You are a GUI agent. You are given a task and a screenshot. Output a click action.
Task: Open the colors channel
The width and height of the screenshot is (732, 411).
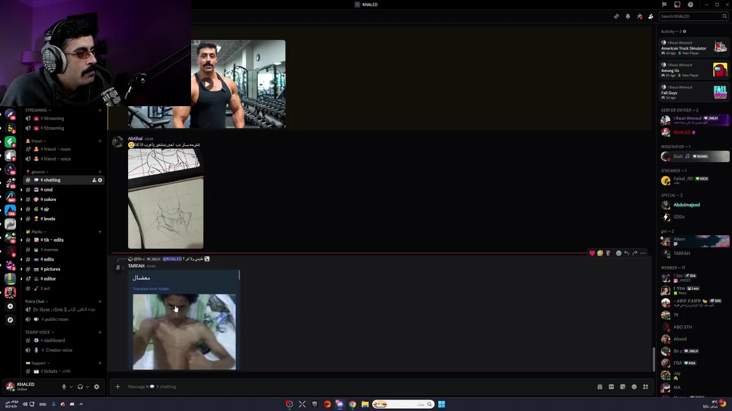click(65, 199)
